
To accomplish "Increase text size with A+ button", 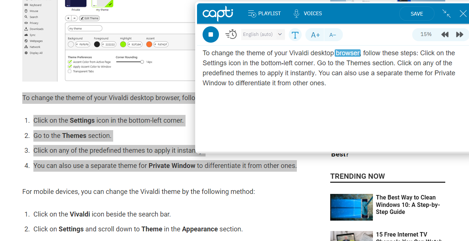I will coord(315,35).
